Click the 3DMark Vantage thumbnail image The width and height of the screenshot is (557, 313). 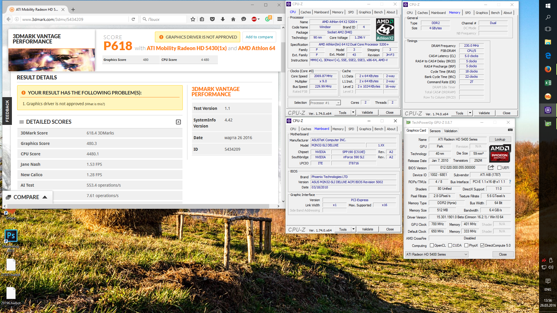pyautogui.click(x=52, y=60)
